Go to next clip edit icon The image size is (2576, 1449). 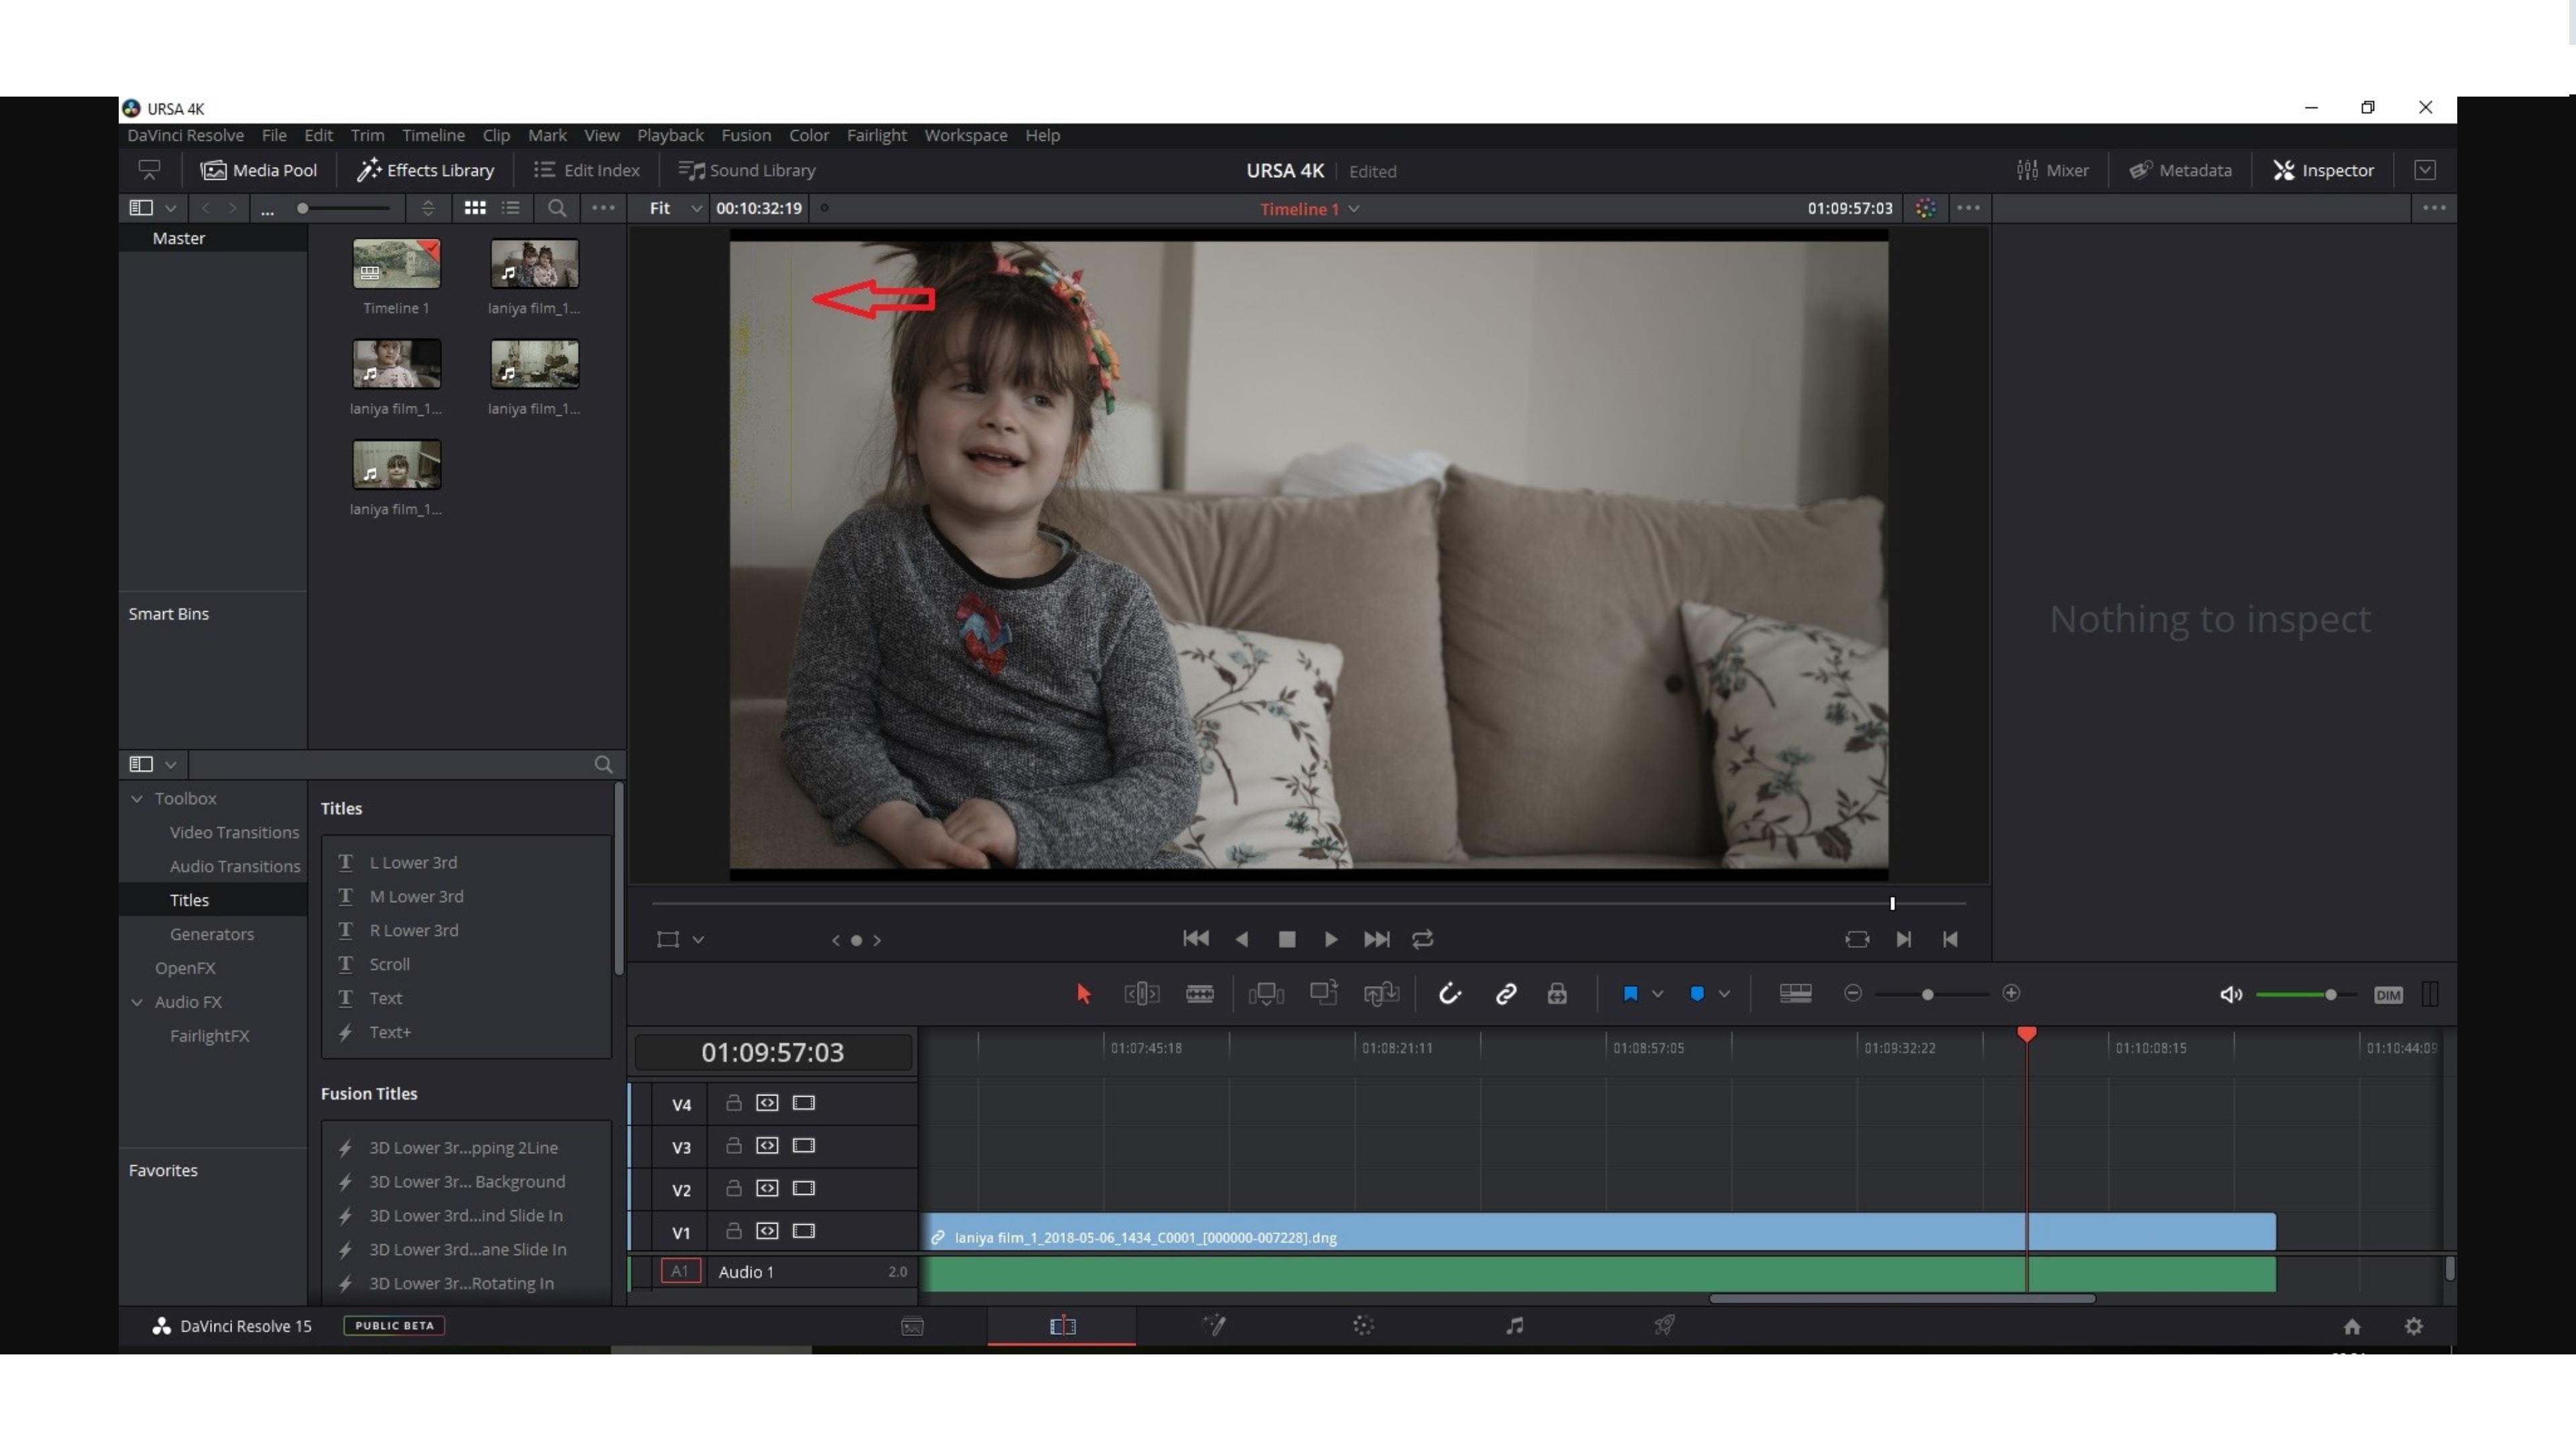coord(1903,939)
